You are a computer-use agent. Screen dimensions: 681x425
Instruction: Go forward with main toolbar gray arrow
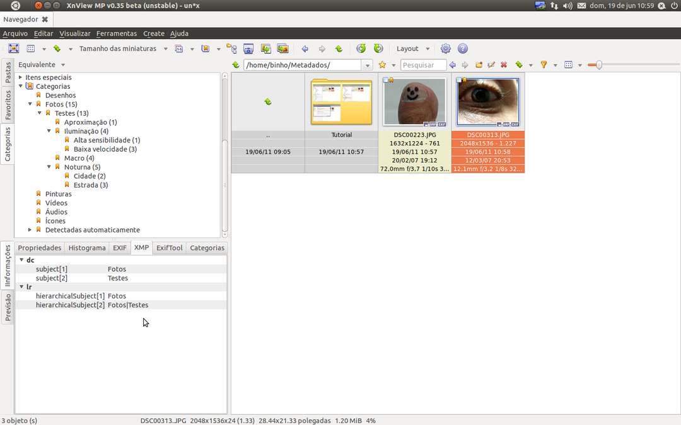click(322, 49)
